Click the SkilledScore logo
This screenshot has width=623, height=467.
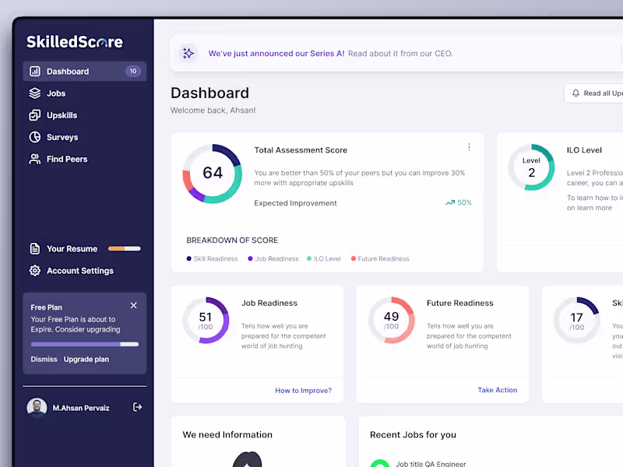coord(74,41)
